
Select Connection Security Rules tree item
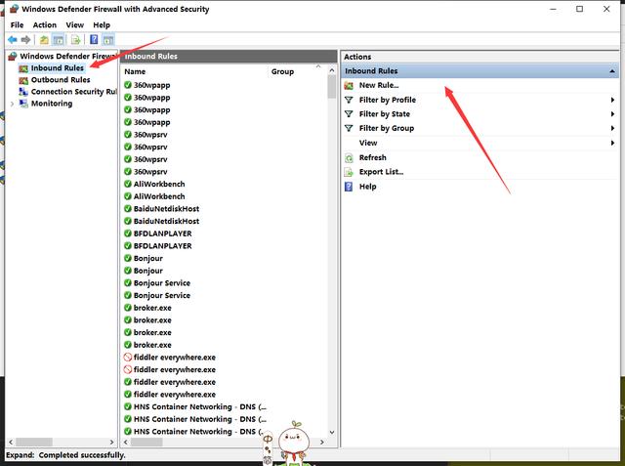pyautogui.click(x=74, y=92)
